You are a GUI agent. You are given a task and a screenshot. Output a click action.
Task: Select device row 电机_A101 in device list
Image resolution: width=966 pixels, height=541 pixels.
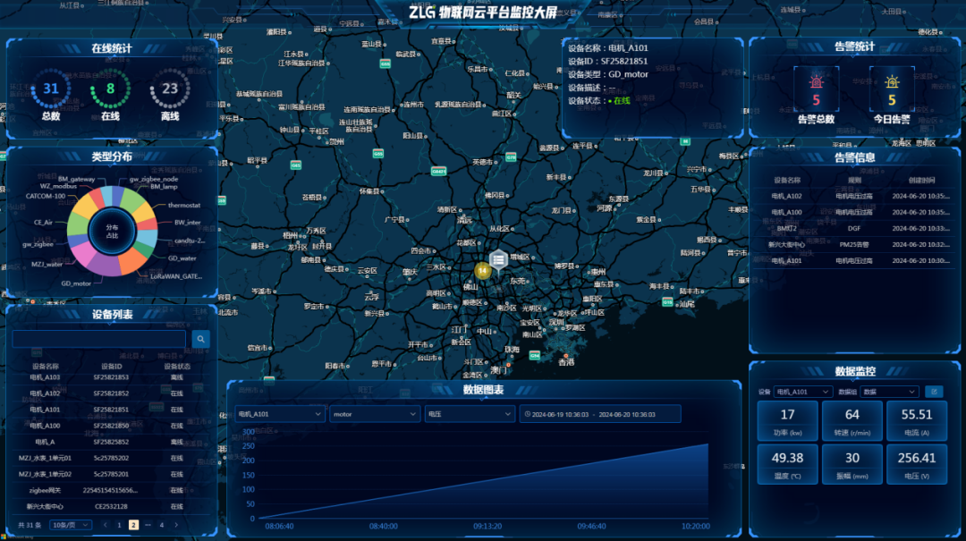tap(111, 410)
